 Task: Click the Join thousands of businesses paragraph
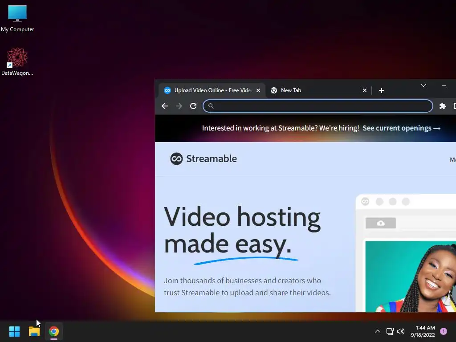coord(247,287)
